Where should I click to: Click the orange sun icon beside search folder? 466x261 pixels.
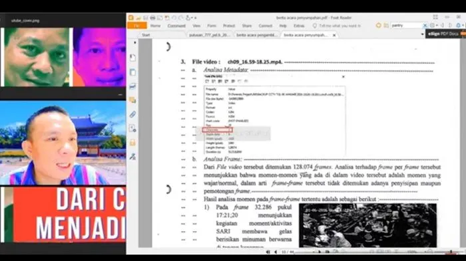tap(378, 25)
